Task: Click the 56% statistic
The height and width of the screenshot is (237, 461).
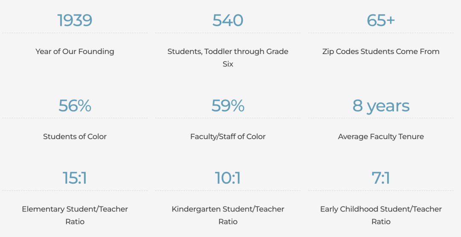Action: point(75,106)
